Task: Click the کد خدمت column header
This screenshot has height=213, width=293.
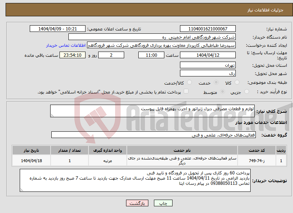Action: point(257,150)
